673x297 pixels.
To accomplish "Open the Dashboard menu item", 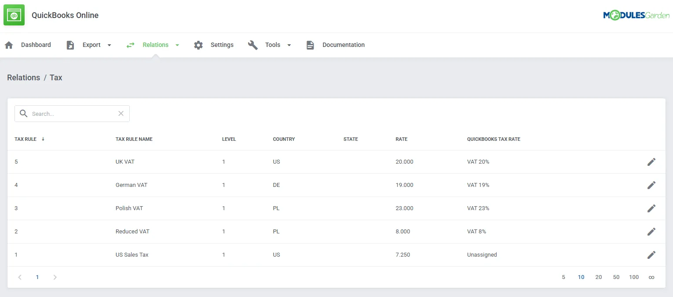I will click(x=36, y=45).
